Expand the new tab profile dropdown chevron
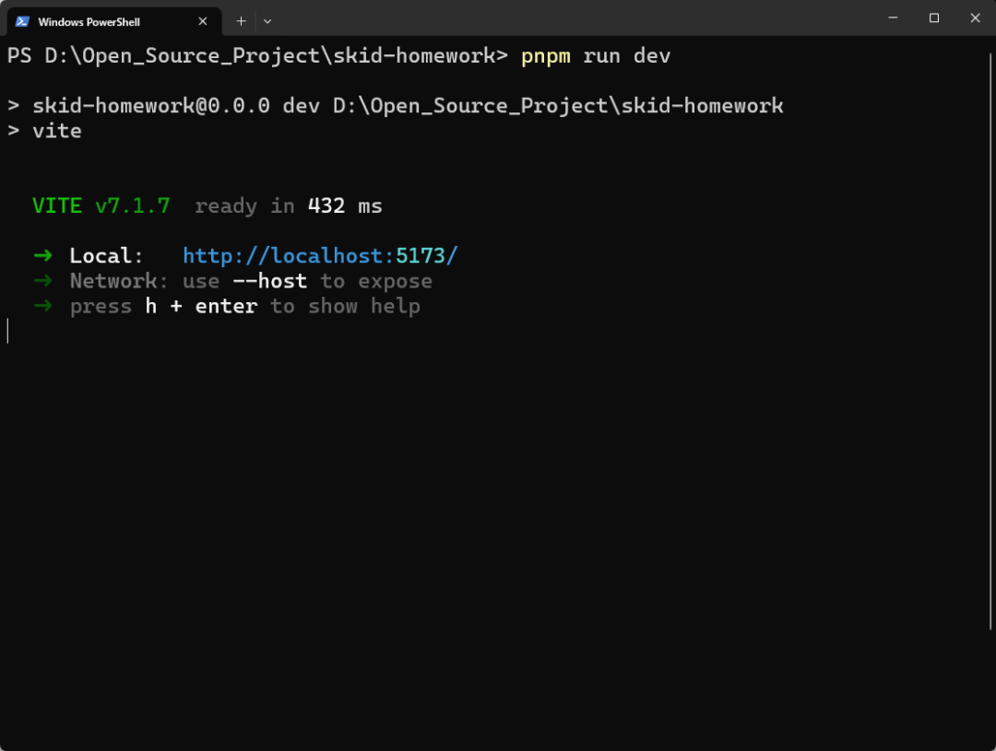This screenshot has height=751, width=996. (267, 20)
